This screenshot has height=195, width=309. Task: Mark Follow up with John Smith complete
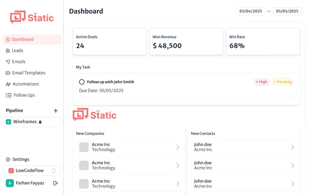[x=82, y=82]
